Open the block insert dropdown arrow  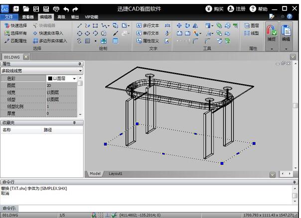point(129,26)
